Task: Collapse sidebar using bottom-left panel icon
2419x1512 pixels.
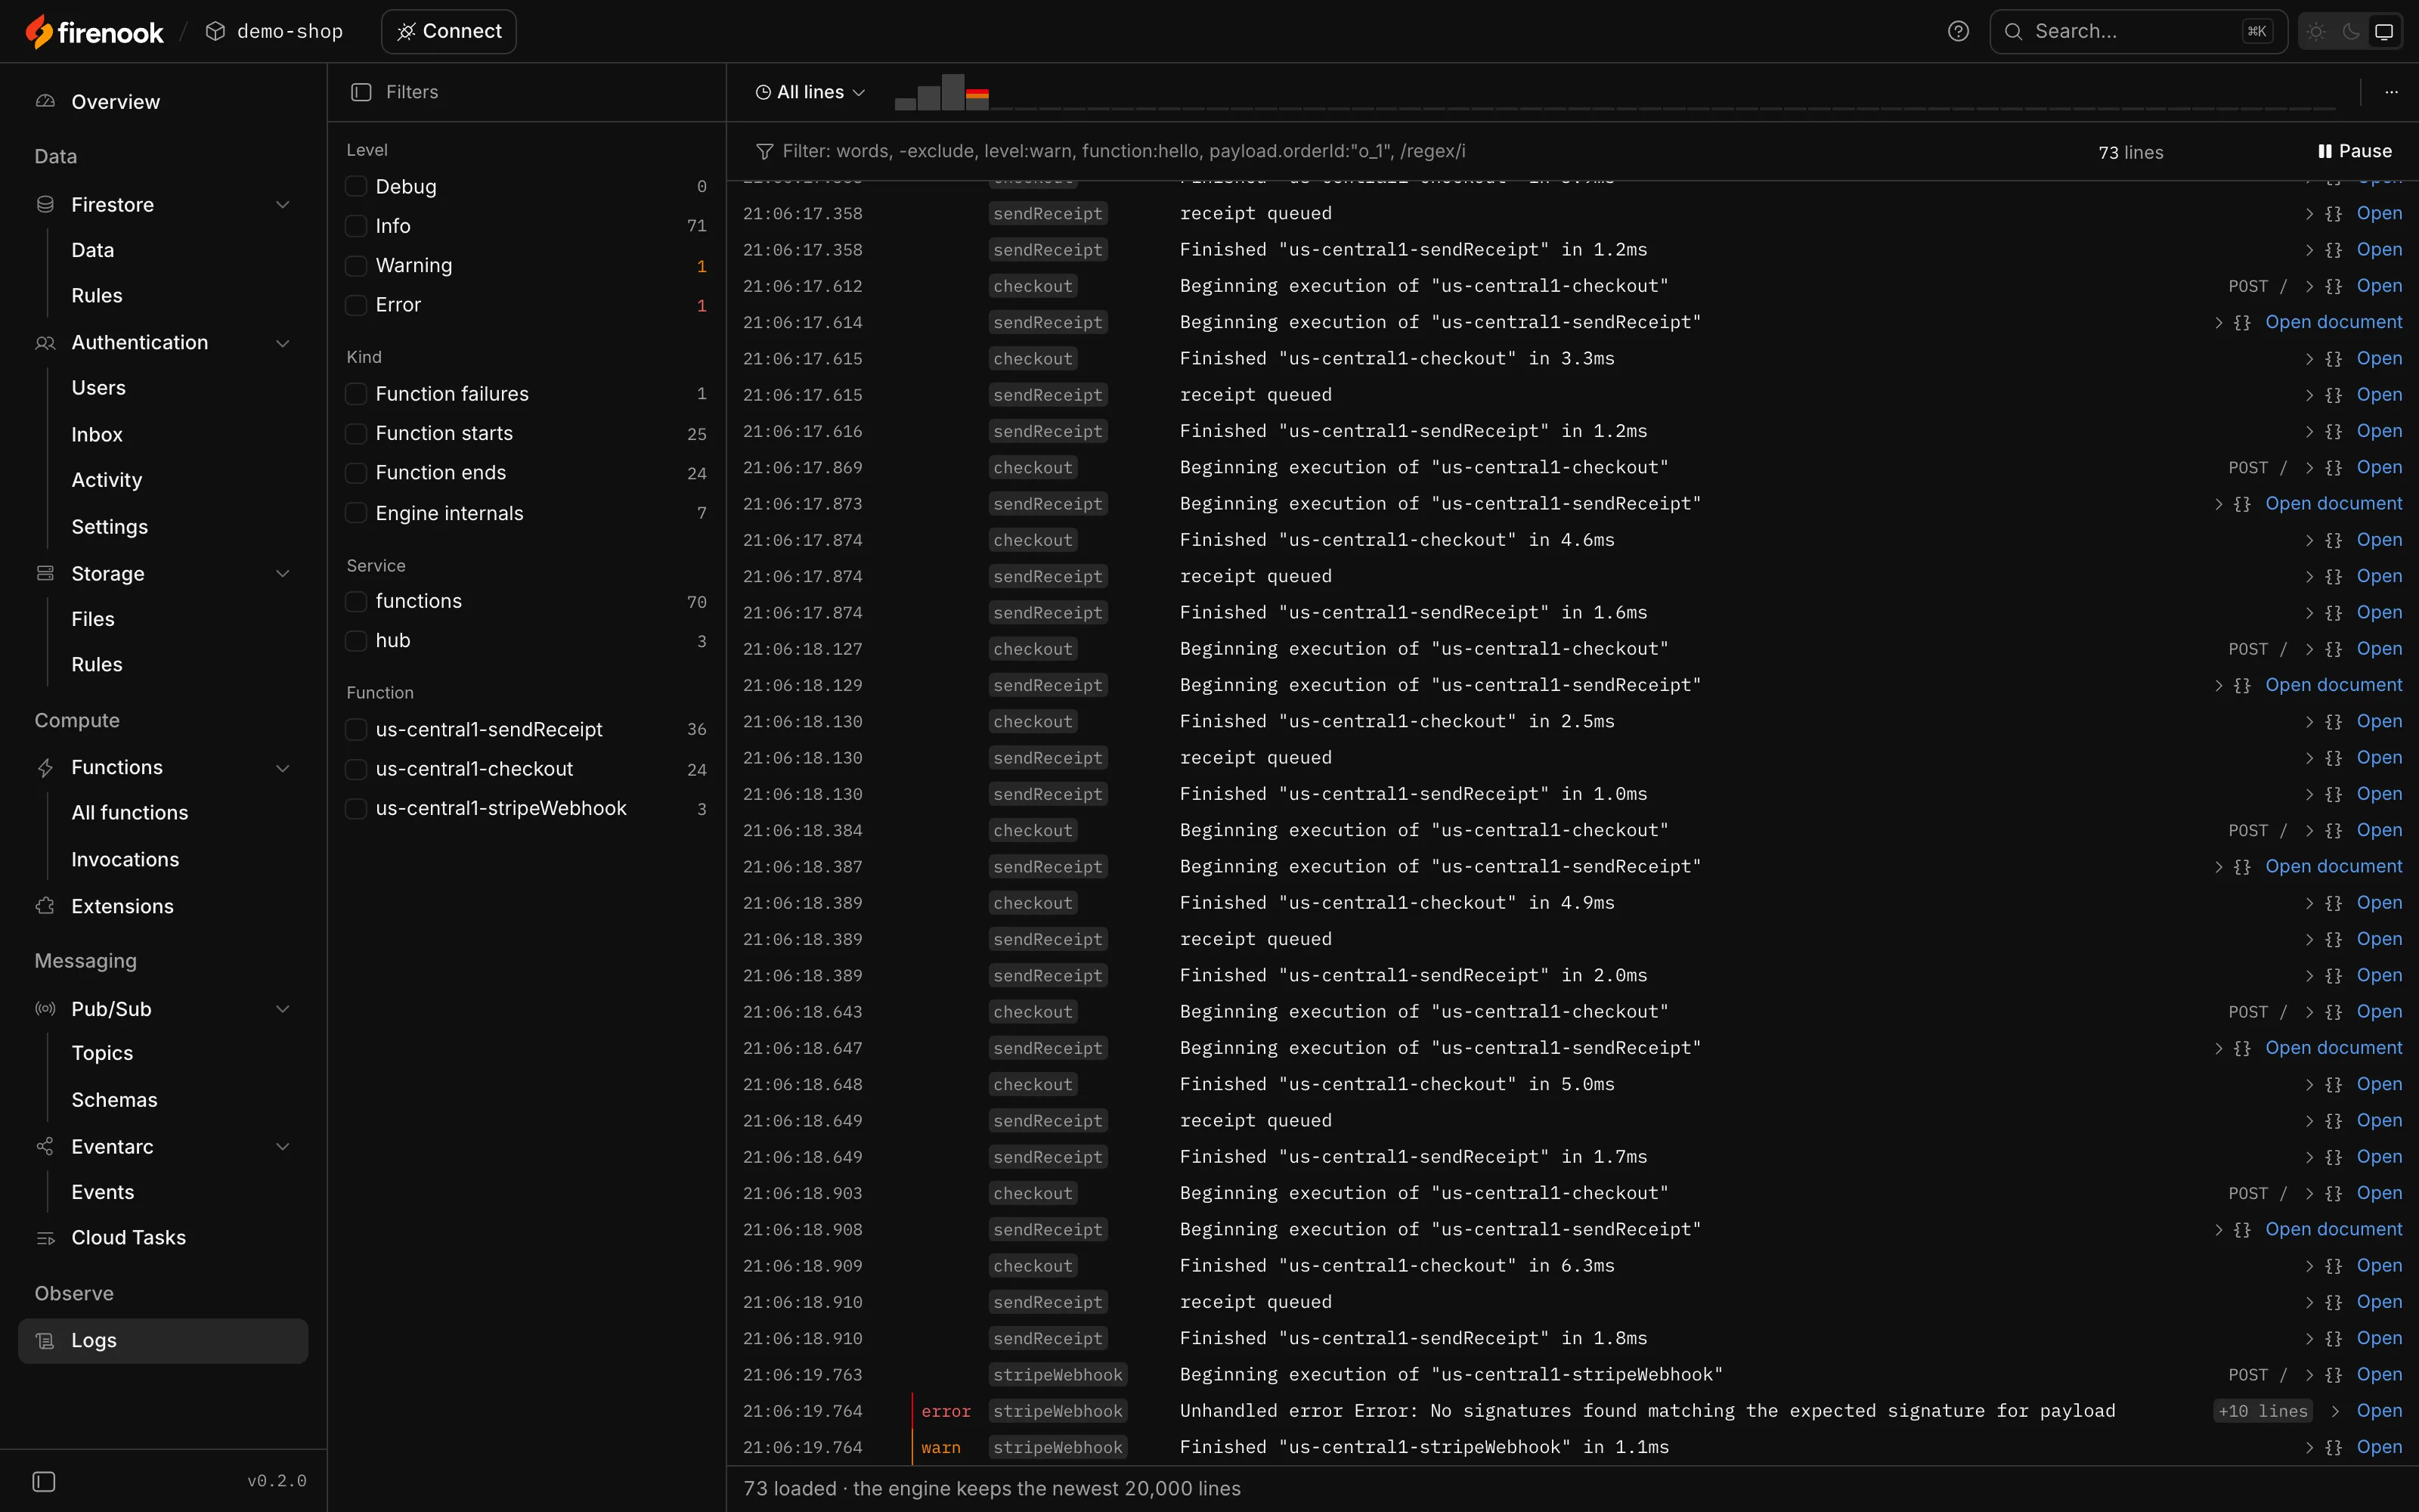Action: [x=44, y=1481]
